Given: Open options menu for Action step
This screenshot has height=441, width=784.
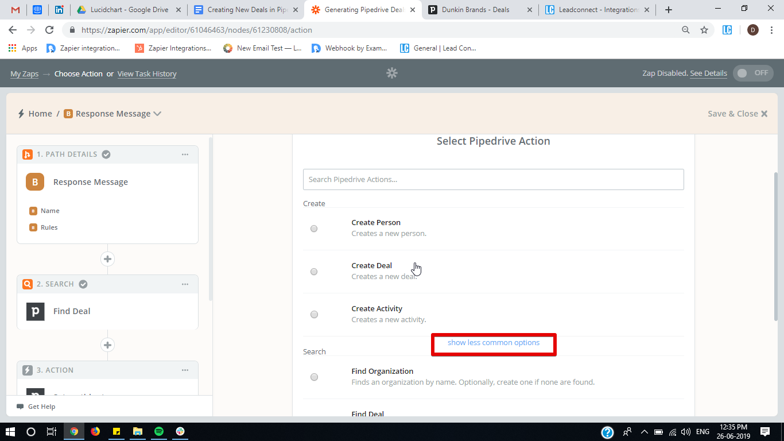Looking at the screenshot, I should point(185,370).
